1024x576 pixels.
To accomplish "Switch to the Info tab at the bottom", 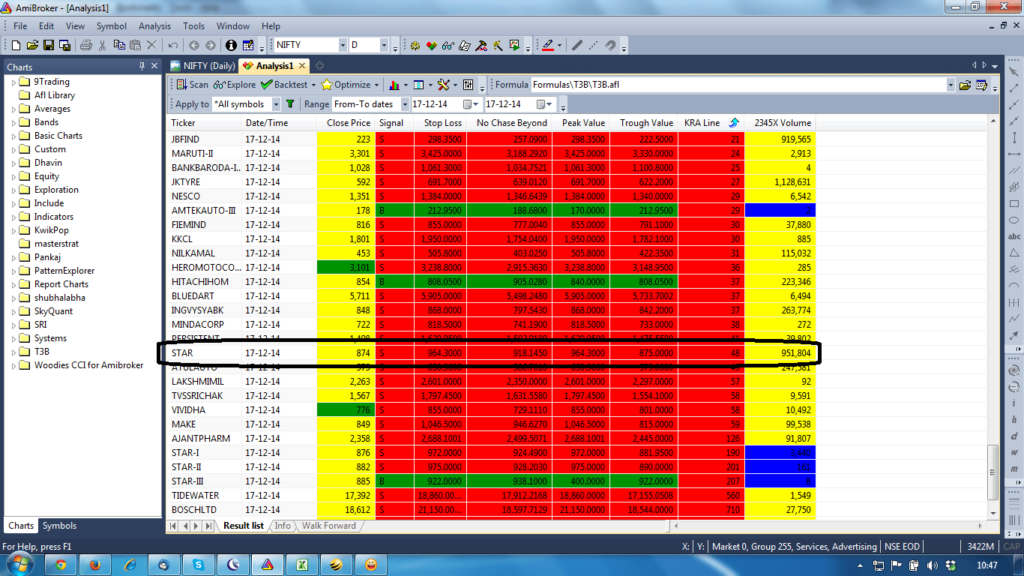I will 283,526.
